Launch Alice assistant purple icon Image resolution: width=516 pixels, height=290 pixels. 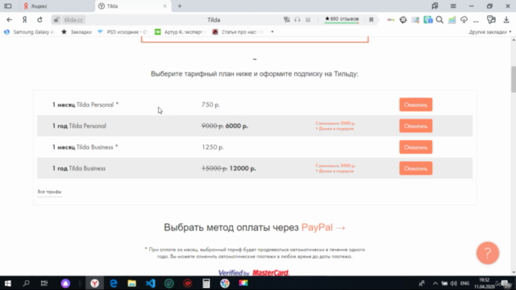(x=65, y=283)
